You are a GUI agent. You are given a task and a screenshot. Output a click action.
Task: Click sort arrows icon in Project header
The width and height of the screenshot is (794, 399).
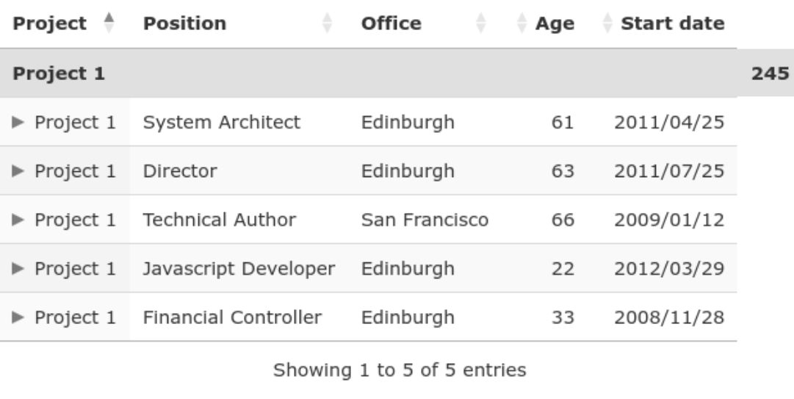coord(109,24)
